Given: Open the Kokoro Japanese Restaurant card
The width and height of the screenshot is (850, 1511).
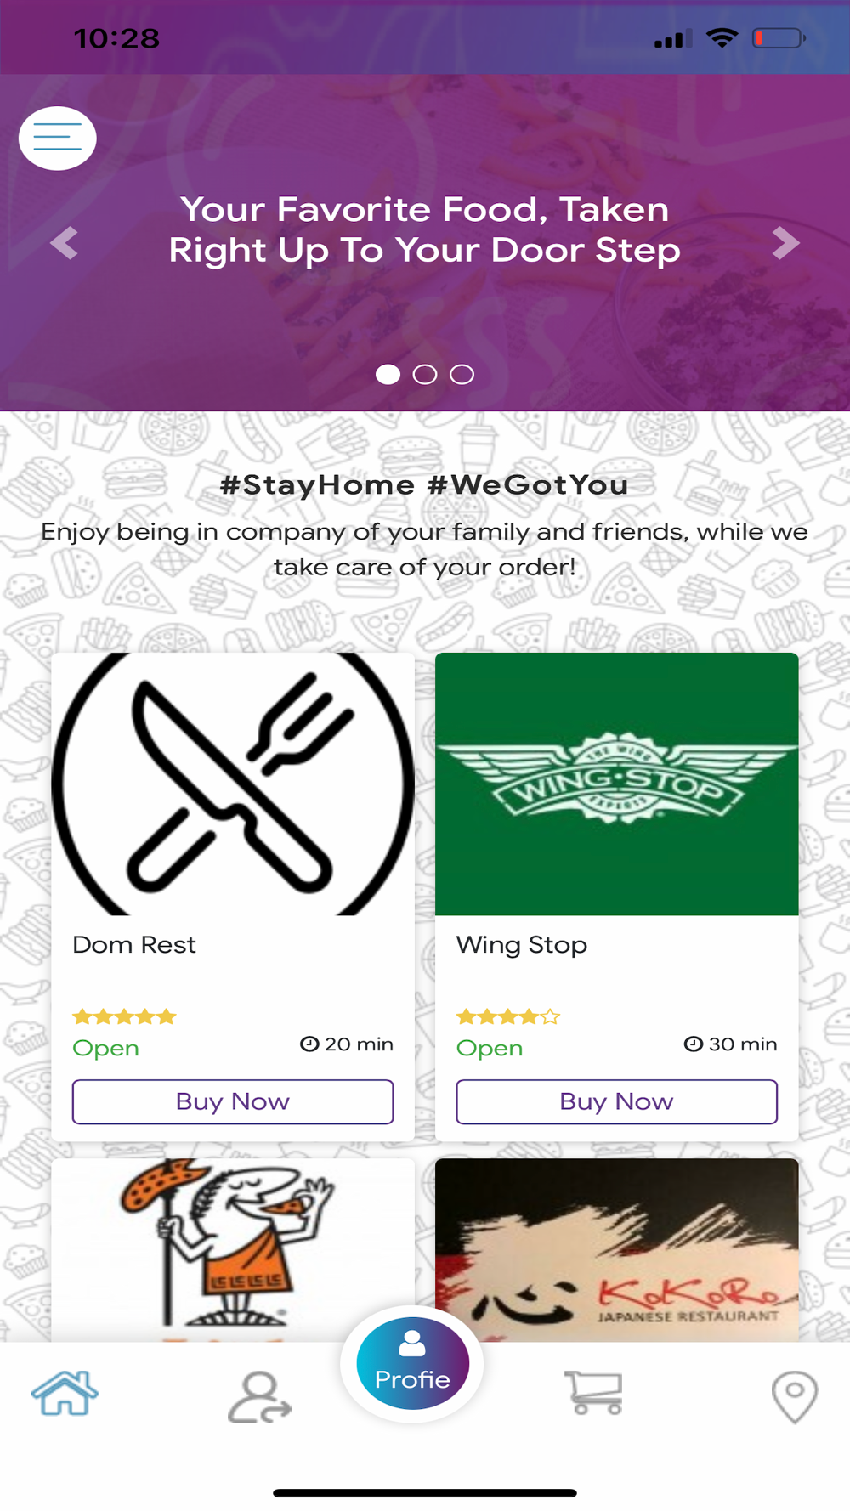Looking at the screenshot, I should click(617, 1249).
